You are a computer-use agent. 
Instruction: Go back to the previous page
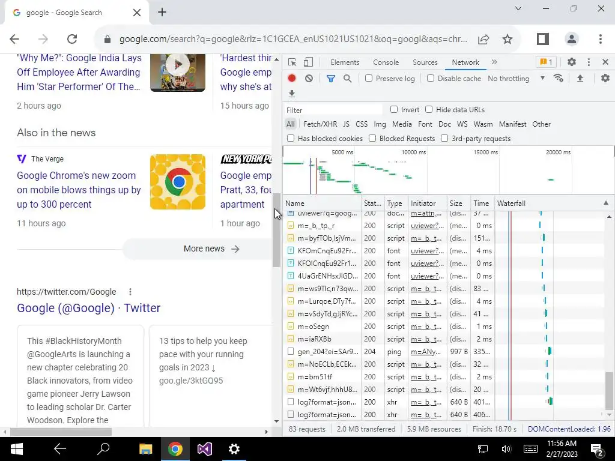click(14, 39)
